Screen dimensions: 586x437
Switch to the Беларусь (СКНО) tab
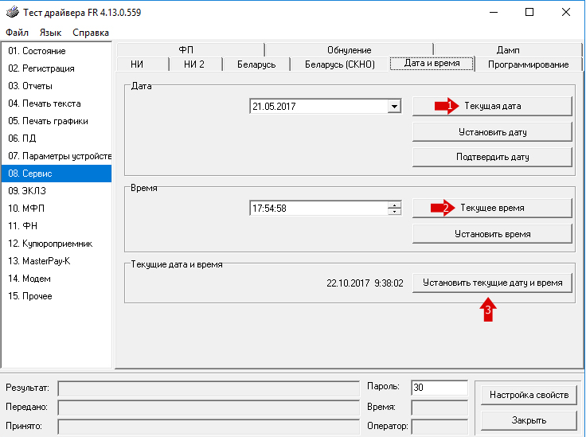340,64
